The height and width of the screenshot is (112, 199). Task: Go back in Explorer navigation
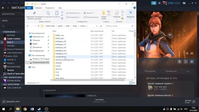(28, 26)
